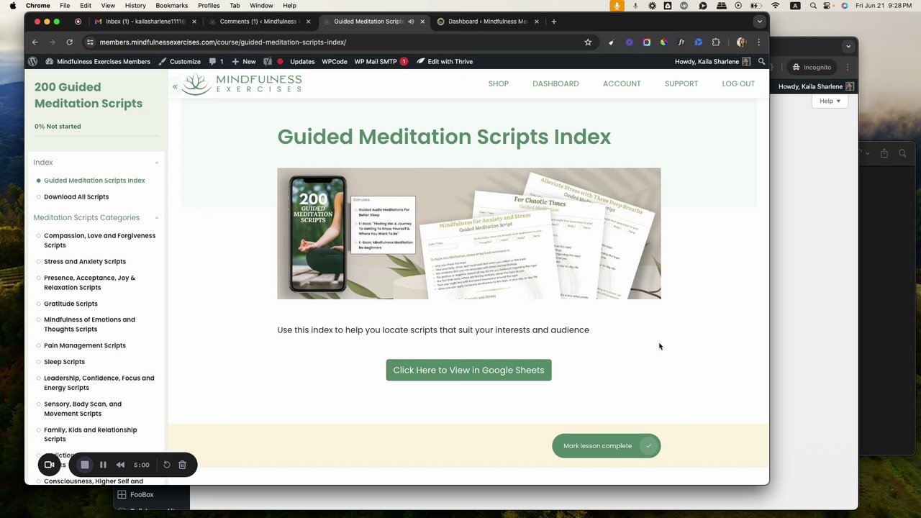Open the History menu in menu bar
The height and width of the screenshot is (518, 921).
[135, 5]
